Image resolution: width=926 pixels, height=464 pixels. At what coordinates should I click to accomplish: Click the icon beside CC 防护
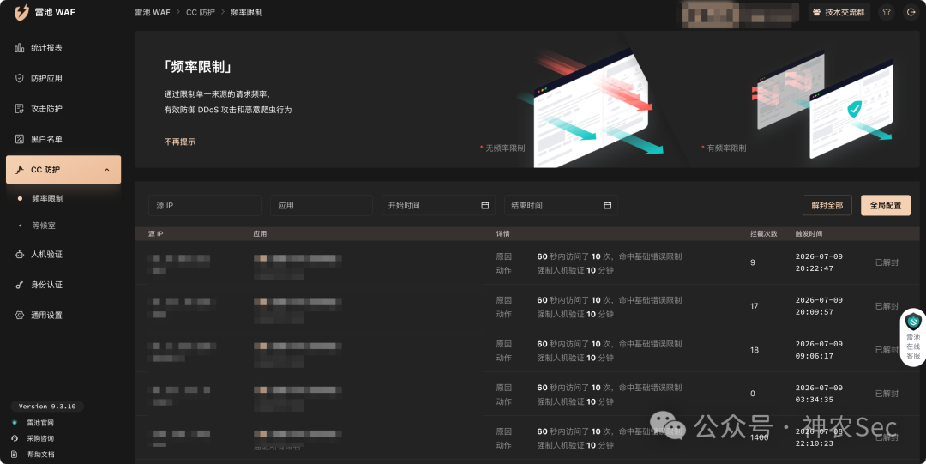click(x=20, y=170)
